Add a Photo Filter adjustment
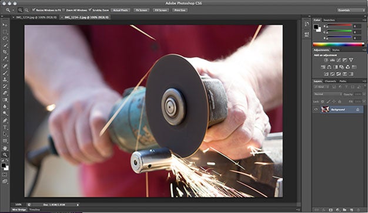The width and height of the screenshot is (368, 213). click(342, 67)
